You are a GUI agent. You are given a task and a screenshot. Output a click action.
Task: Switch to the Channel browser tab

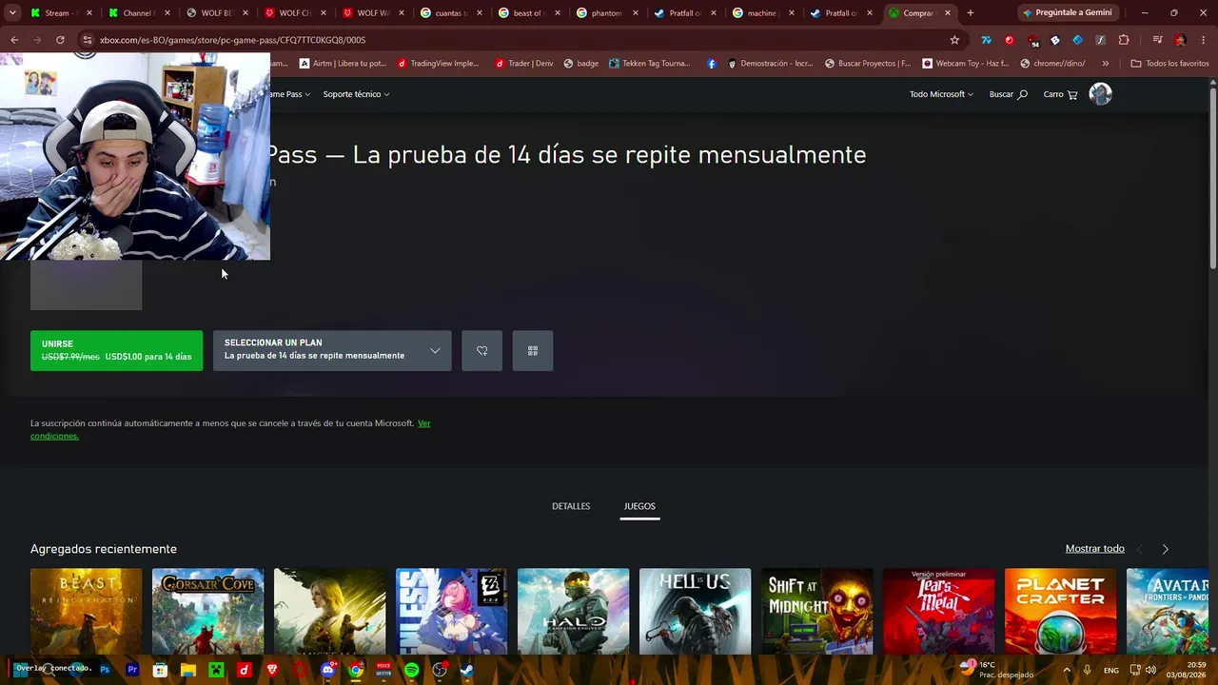point(139,13)
